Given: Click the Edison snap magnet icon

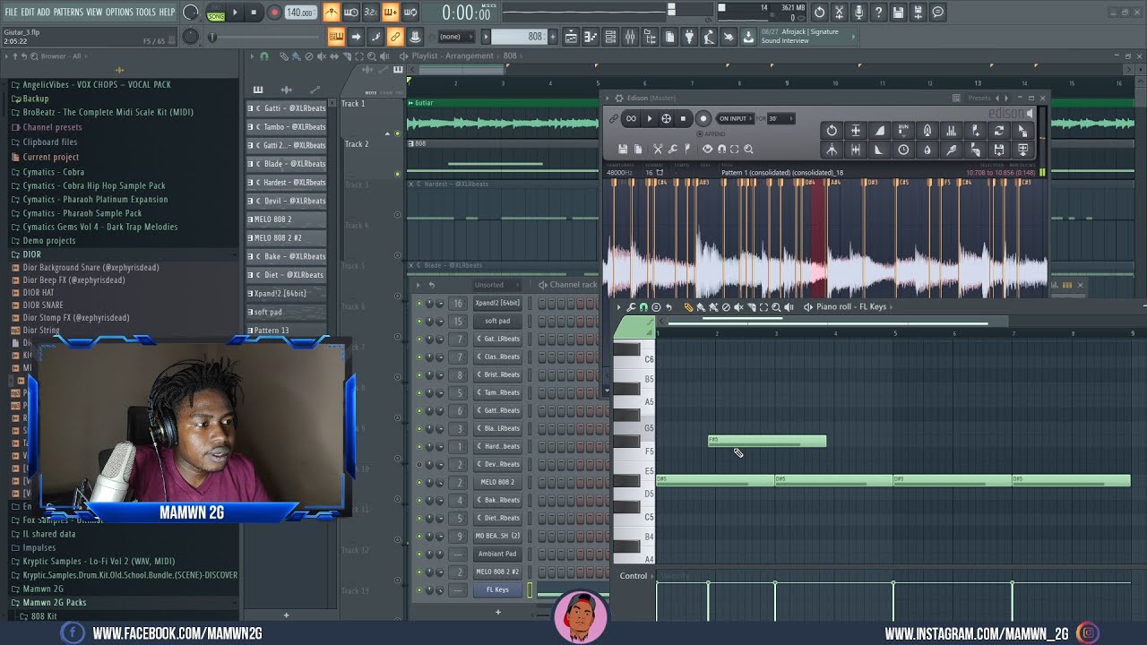Looking at the screenshot, I should coord(720,149).
